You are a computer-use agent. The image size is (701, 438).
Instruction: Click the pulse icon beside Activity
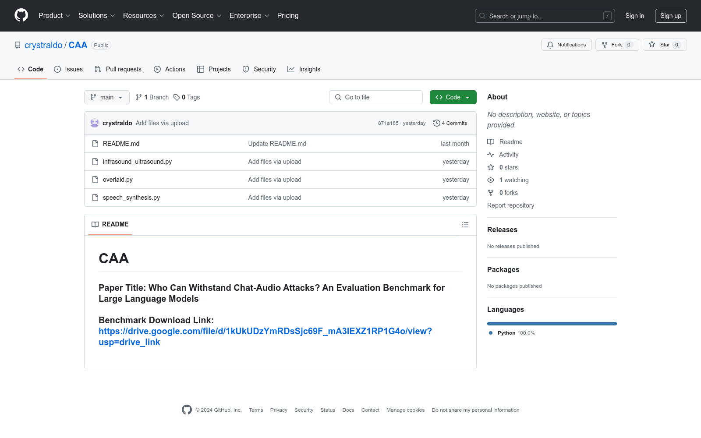click(491, 155)
